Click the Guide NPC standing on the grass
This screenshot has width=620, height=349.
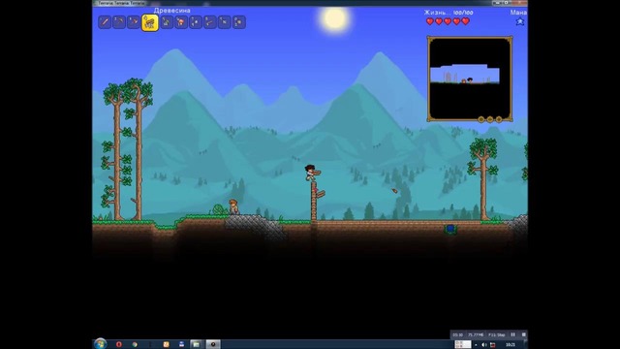click(233, 206)
